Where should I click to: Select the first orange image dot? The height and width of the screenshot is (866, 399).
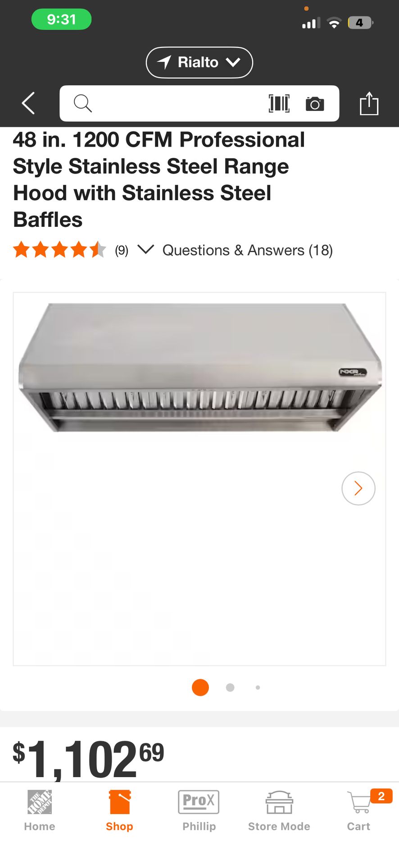(200, 687)
